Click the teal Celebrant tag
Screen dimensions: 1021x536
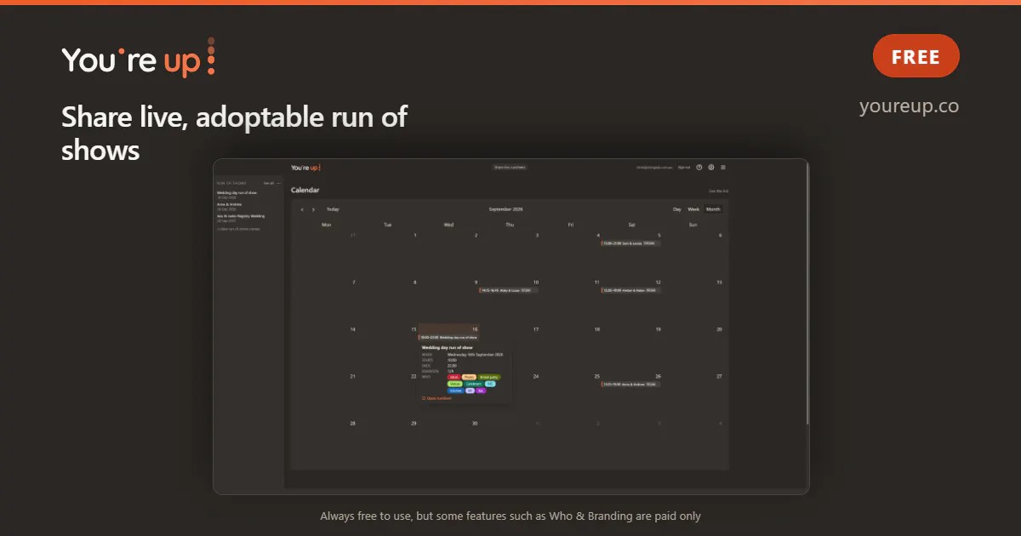tap(474, 384)
